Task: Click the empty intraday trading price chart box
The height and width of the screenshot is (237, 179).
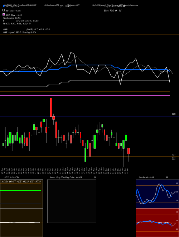Action: click(x=72, y=201)
